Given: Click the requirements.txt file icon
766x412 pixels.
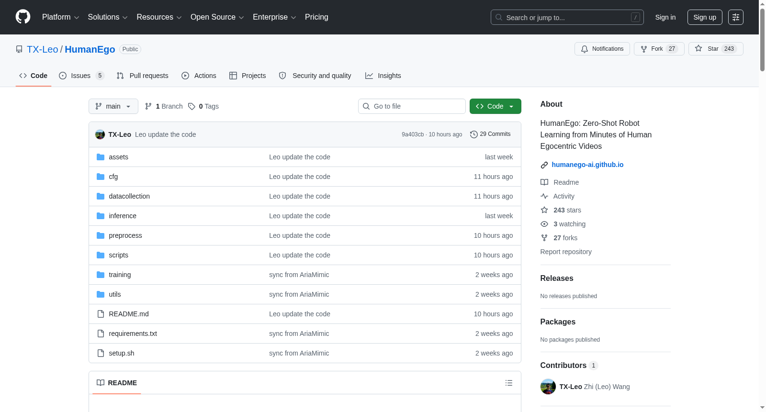Looking at the screenshot, I should pos(101,334).
